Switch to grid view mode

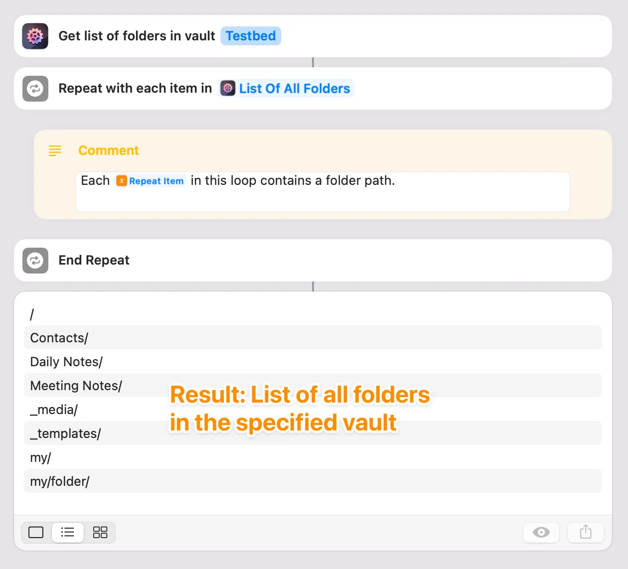[100, 533]
